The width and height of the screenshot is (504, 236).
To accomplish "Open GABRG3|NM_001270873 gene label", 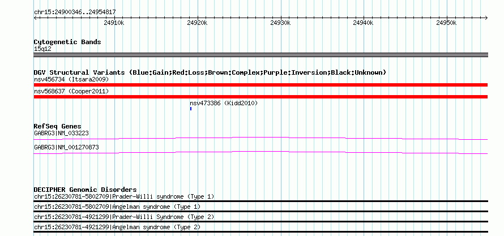I will point(66,147).
